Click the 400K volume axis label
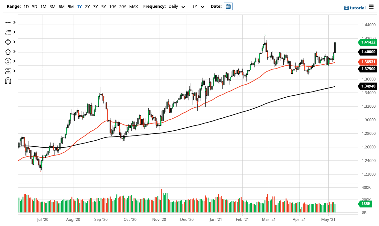This screenshot has height=226, width=379. tap(366, 187)
